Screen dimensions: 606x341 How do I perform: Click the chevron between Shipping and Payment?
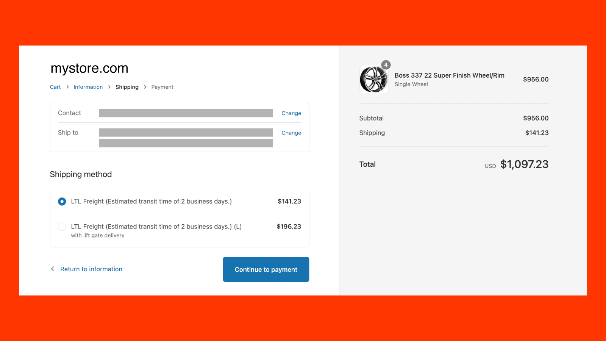click(145, 87)
